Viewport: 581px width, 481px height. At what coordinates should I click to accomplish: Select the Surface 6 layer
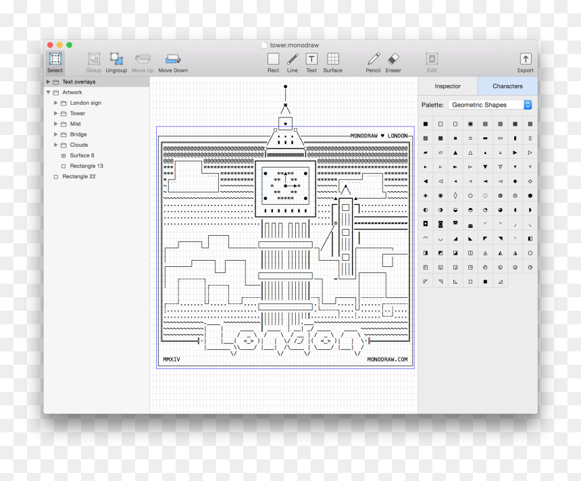coord(82,155)
